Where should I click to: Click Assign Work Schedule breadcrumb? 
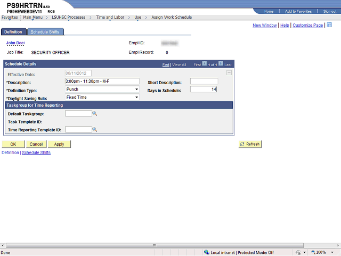172,17
